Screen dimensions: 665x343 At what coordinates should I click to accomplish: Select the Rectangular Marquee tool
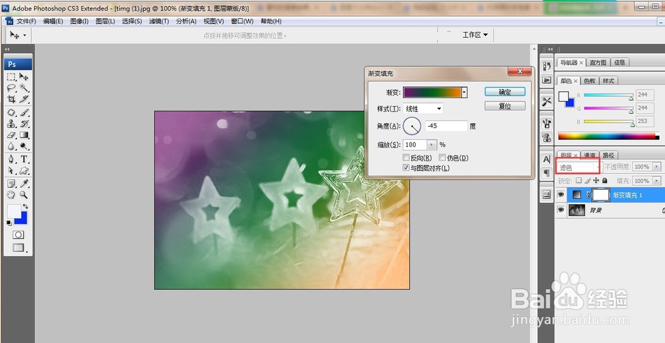tap(11, 77)
